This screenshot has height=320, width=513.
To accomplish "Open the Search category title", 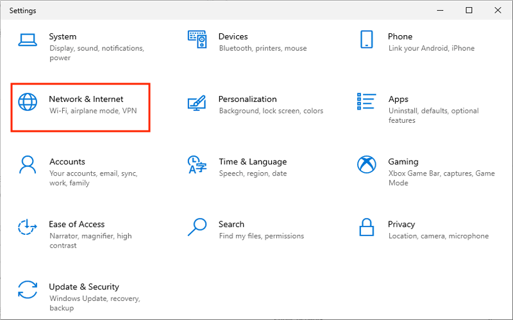I will 231,225.
